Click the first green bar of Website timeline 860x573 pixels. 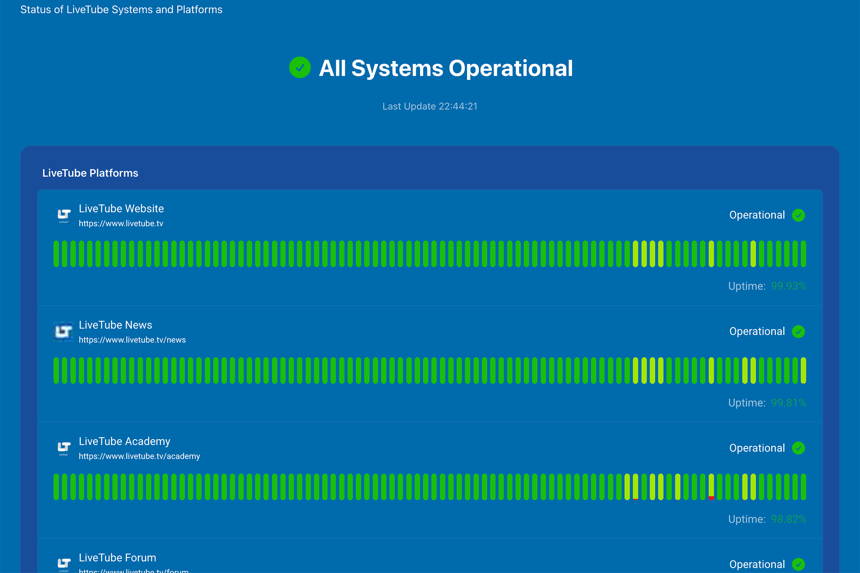point(56,254)
